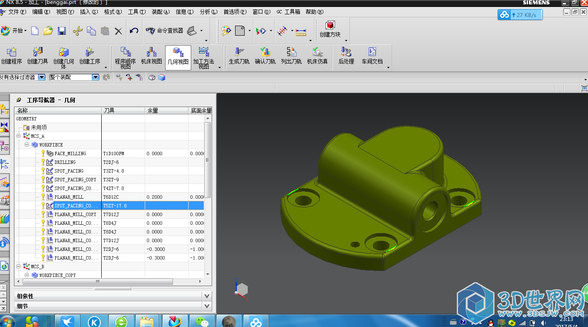Click the 刀具 tool column header
Image resolution: width=588 pixels, height=327 pixels.
coord(123,110)
